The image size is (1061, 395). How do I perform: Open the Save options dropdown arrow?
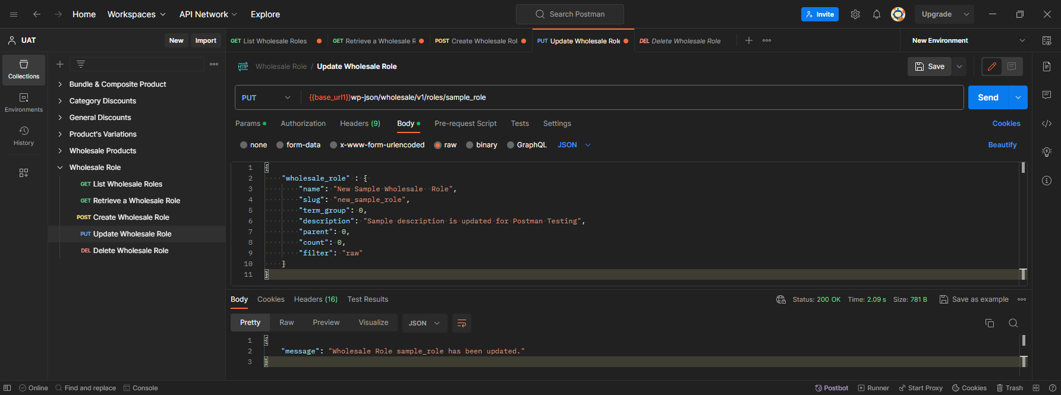pos(959,67)
